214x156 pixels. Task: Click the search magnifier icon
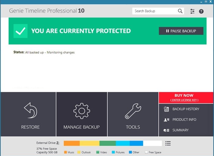(x=180, y=11)
